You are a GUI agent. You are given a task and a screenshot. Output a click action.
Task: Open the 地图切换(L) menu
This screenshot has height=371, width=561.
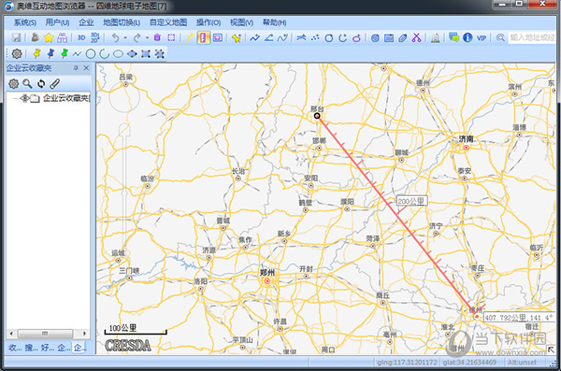pyautogui.click(x=122, y=22)
